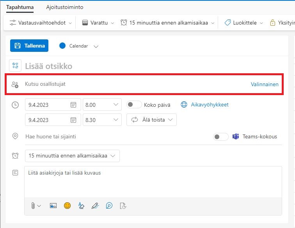The image size is (295, 228).
Task: Open the Älä toista recurrence dropdown
Action: tap(151, 120)
